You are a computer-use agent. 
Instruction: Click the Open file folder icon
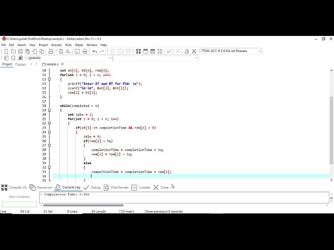click(x=13, y=51)
